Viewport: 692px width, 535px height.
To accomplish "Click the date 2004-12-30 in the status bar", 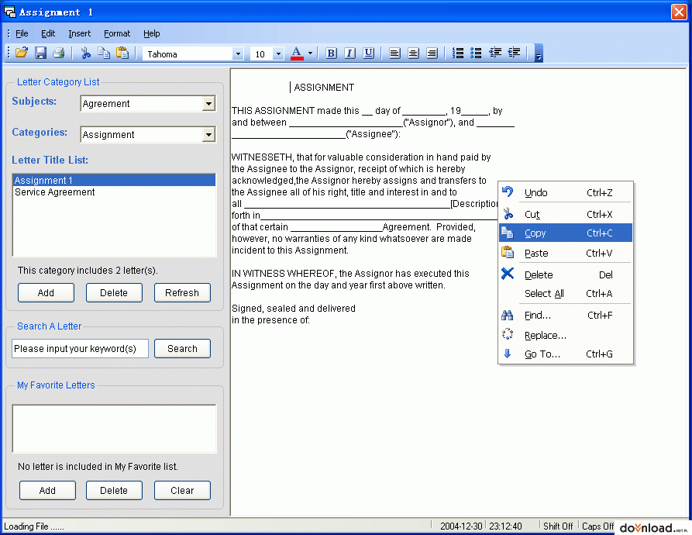I will [461, 526].
